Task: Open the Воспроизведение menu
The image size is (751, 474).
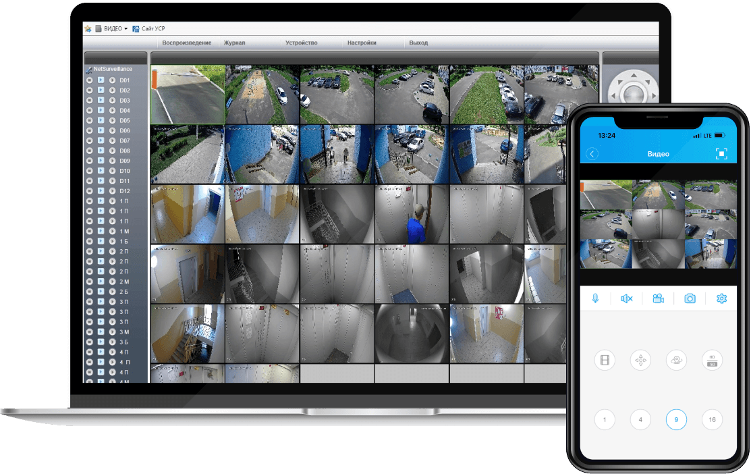Action: [x=186, y=43]
